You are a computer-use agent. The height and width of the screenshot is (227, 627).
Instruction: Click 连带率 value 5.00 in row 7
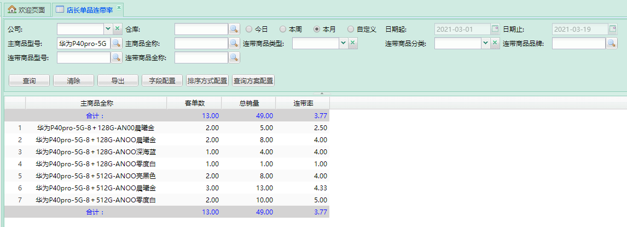coord(320,200)
